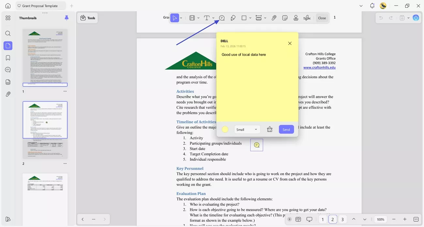This screenshot has height=227, width=424.
Task: Select the page 3 thumbnail
Action: tap(45, 199)
